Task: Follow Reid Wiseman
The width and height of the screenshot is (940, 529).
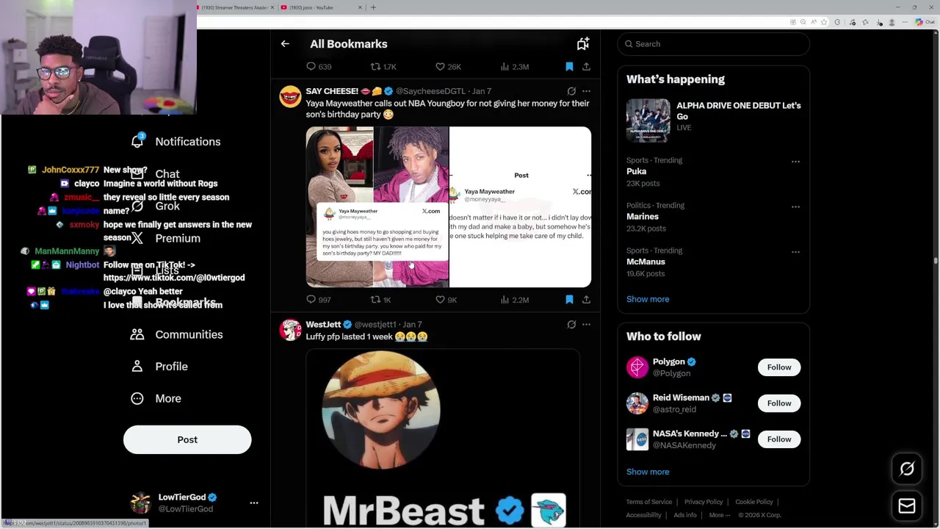Action: point(779,403)
